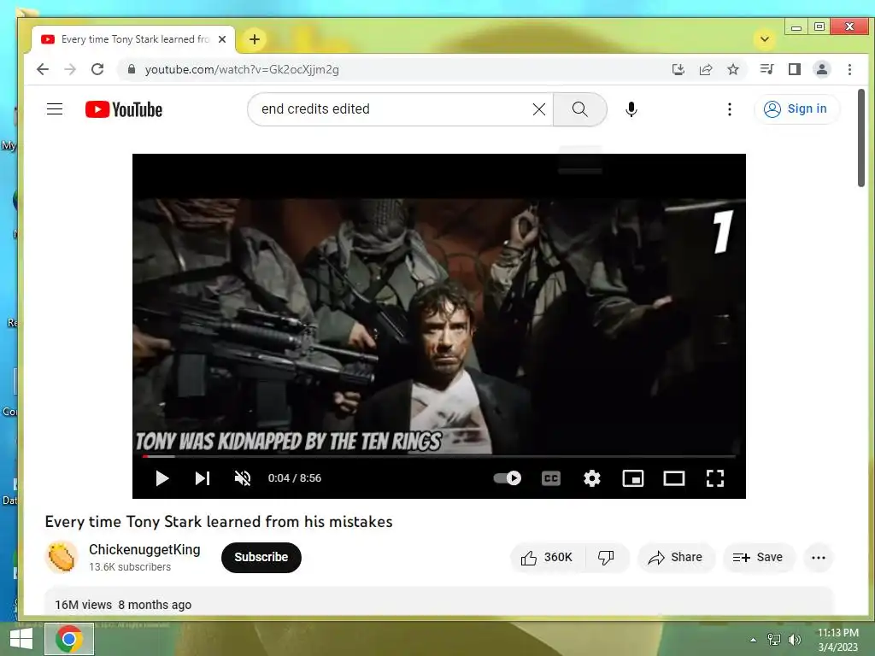875x656 pixels.
Task: Open the ChickenuggetKing channel name
Action: (144, 549)
